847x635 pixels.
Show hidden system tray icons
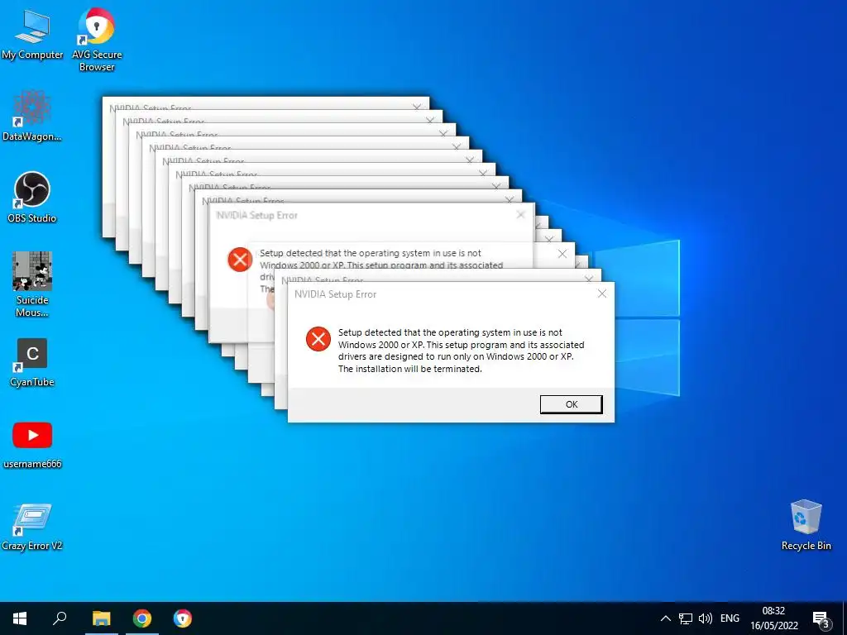[666, 618]
